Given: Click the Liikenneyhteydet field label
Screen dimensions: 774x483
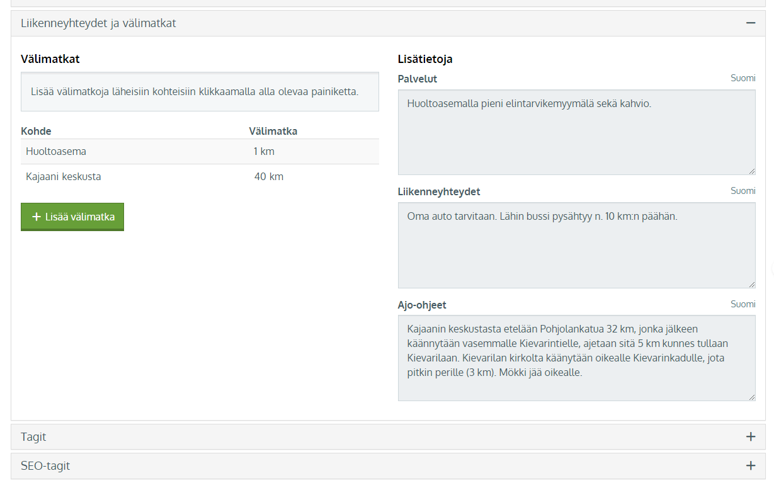Looking at the screenshot, I should coord(439,191).
